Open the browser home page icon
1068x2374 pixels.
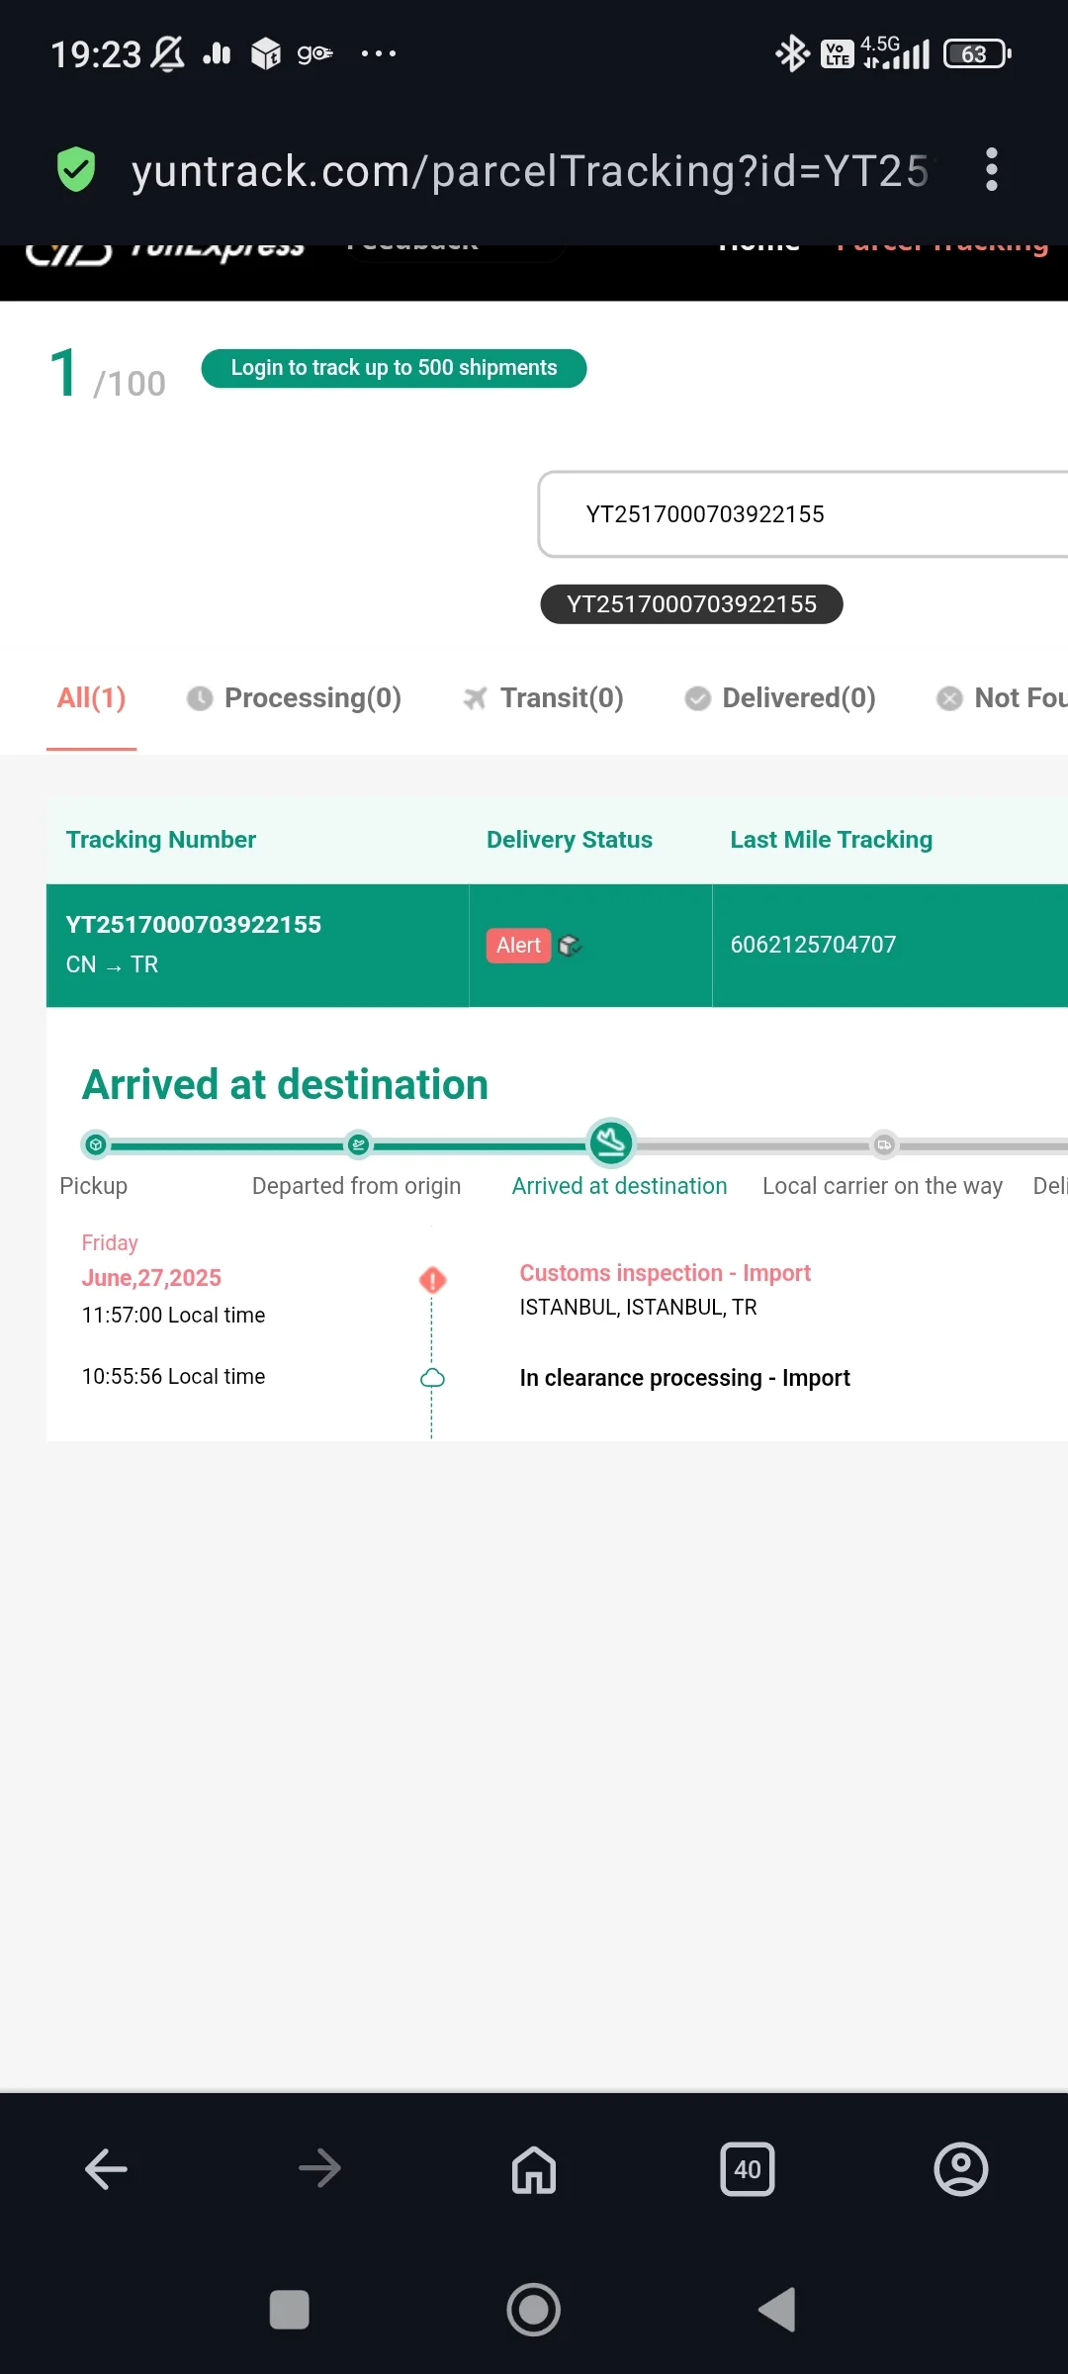coord(534,2169)
